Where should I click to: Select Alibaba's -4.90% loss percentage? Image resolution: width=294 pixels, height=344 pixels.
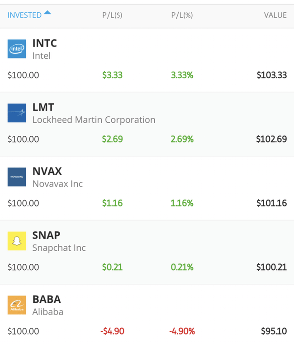click(x=182, y=331)
